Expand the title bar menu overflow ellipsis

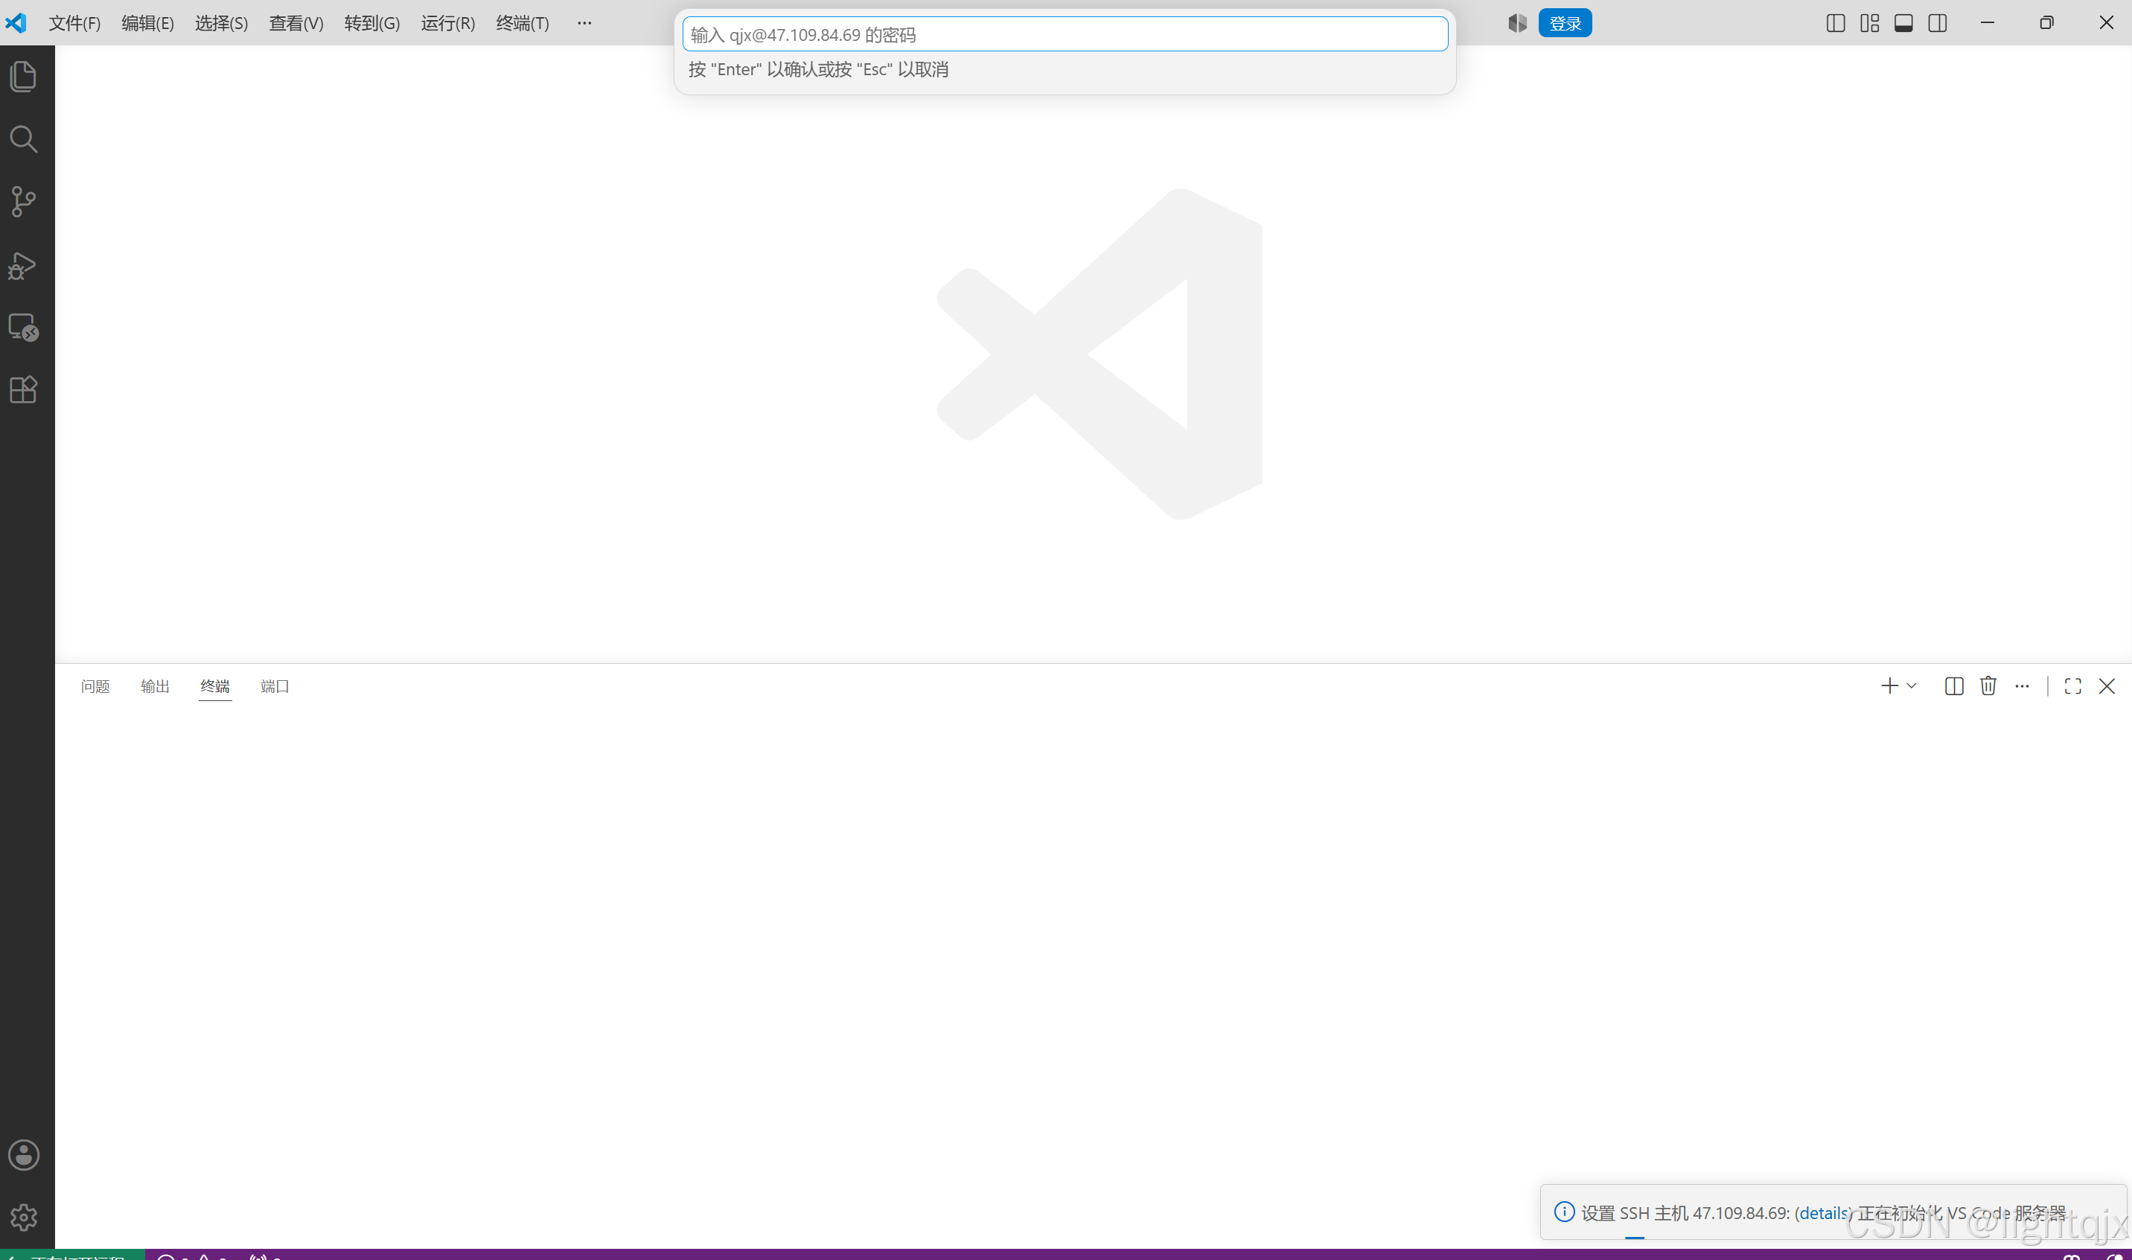[584, 23]
